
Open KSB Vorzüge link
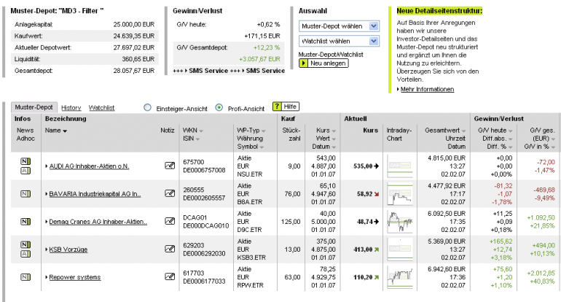pyautogui.click(x=68, y=249)
